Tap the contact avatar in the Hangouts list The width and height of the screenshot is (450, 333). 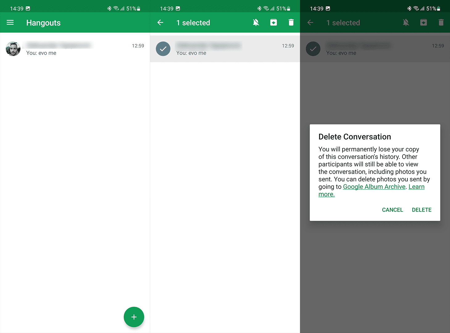point(13,49)
